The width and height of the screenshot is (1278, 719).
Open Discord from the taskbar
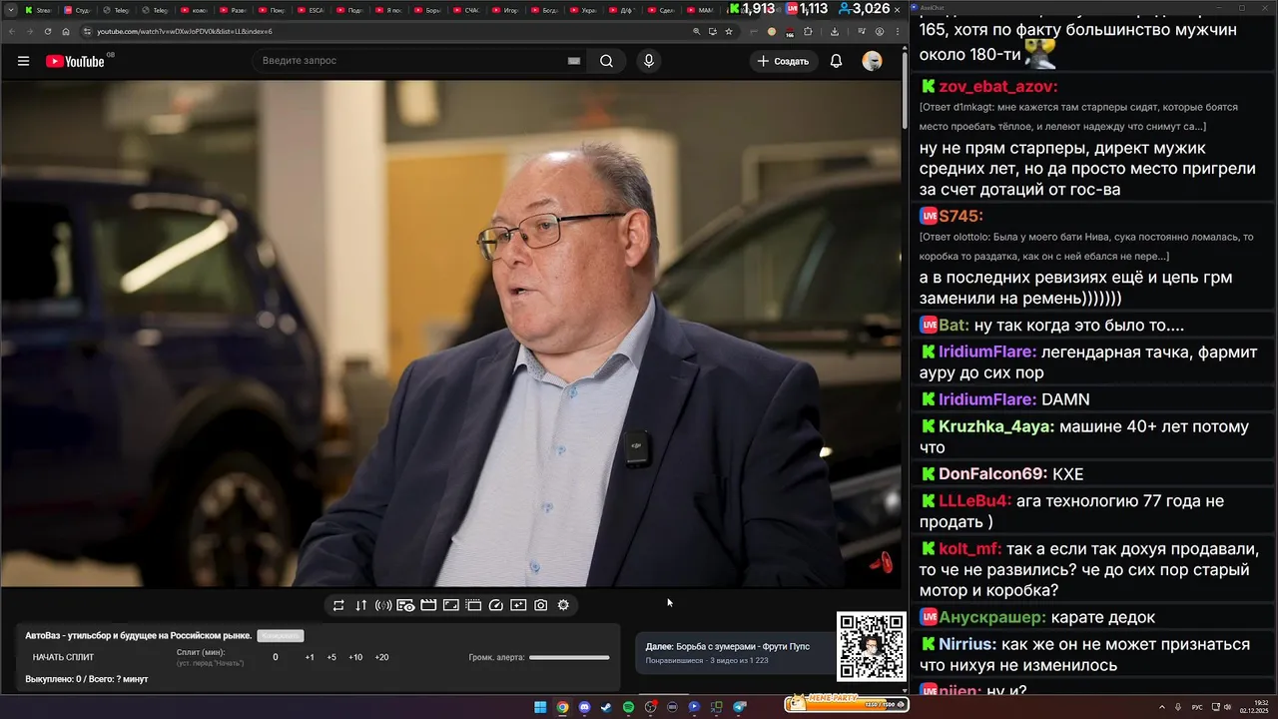584,707
